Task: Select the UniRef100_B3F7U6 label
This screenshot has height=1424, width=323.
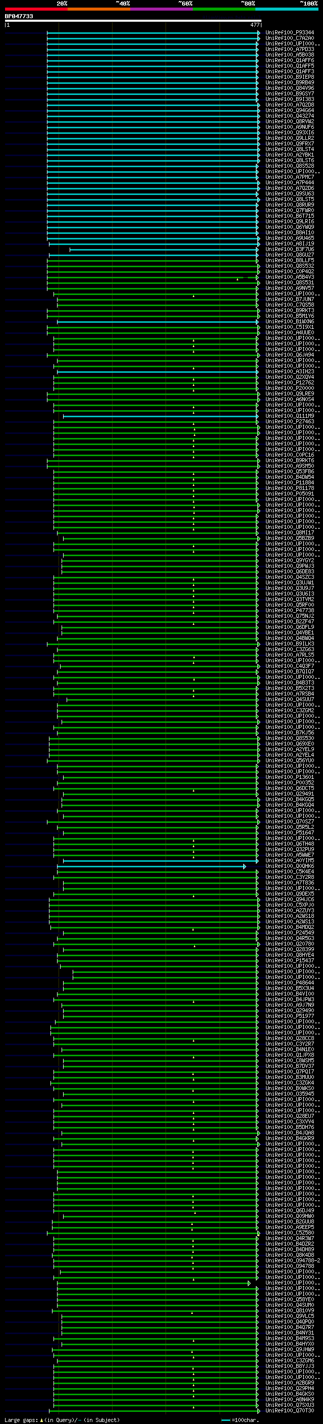Action: (x=289, y=250)
